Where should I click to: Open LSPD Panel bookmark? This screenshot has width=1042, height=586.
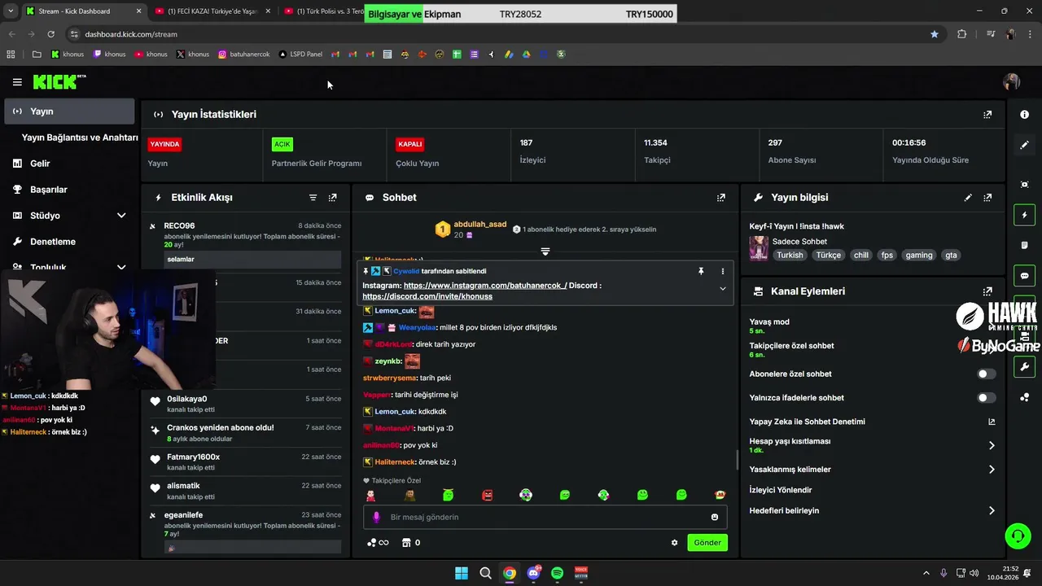tap(300, 55)
